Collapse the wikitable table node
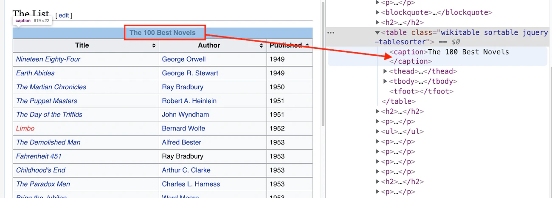The height and width of the screenshot is (198, 552). 377,33
